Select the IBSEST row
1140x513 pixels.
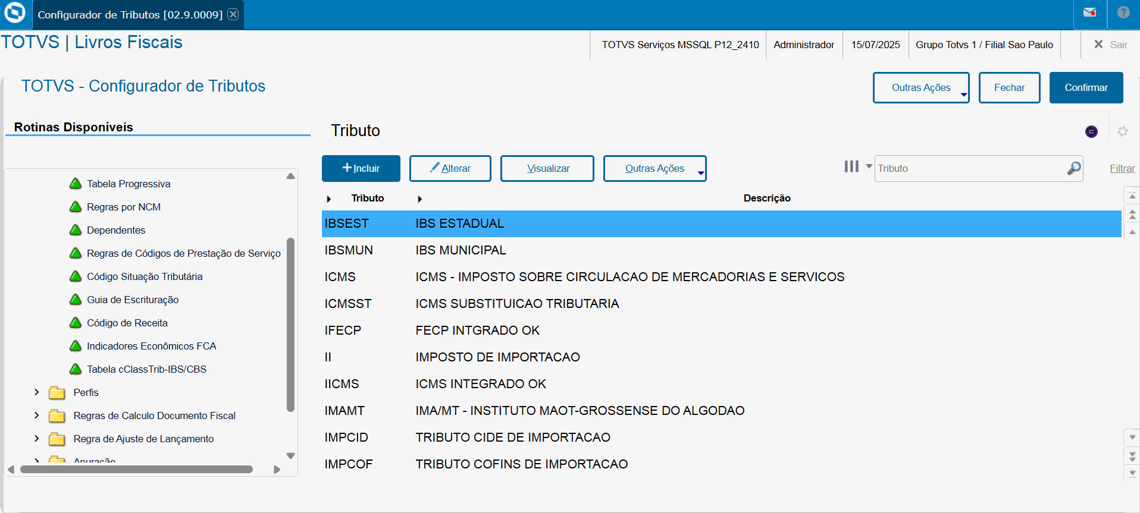tap(721, 224)
